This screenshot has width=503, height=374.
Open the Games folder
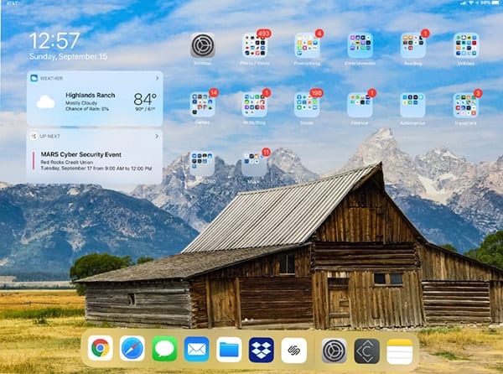[202, 104]
